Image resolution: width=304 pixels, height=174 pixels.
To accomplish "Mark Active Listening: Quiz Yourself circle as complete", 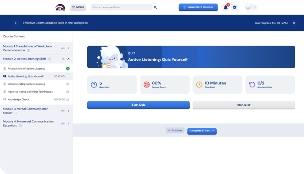I will (68, 76).
